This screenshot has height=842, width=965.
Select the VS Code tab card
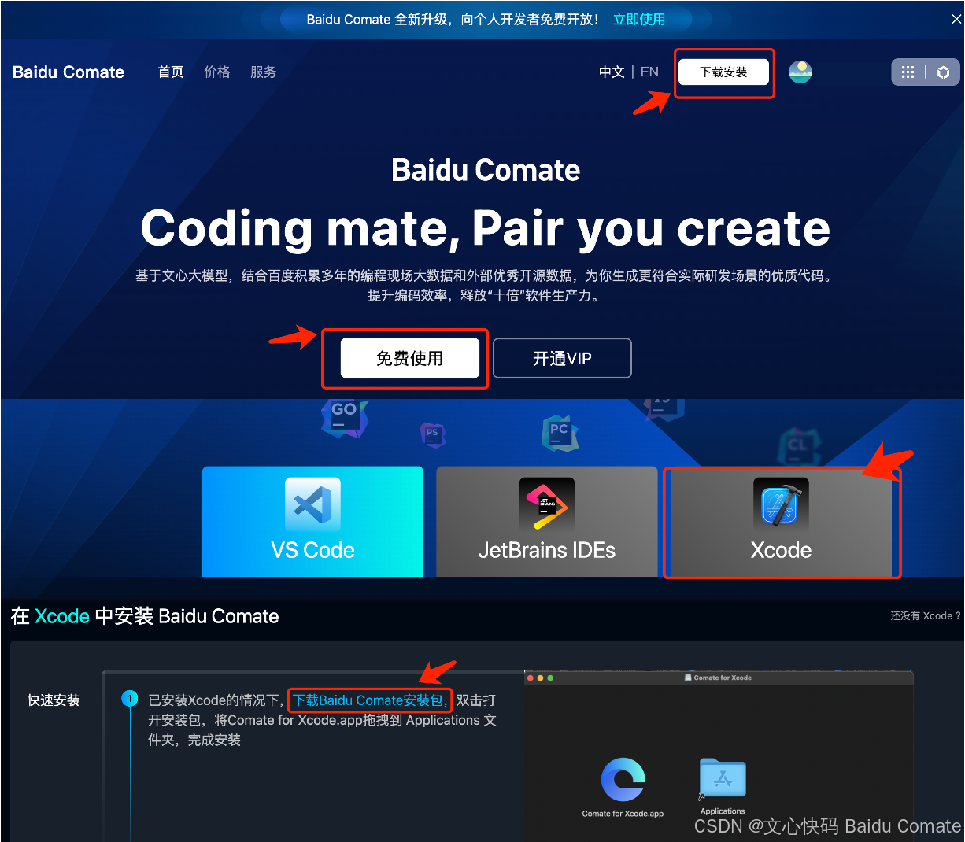312,522
